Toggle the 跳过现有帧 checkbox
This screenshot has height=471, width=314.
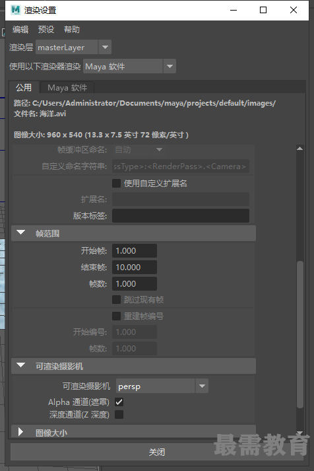pos(116,299)
